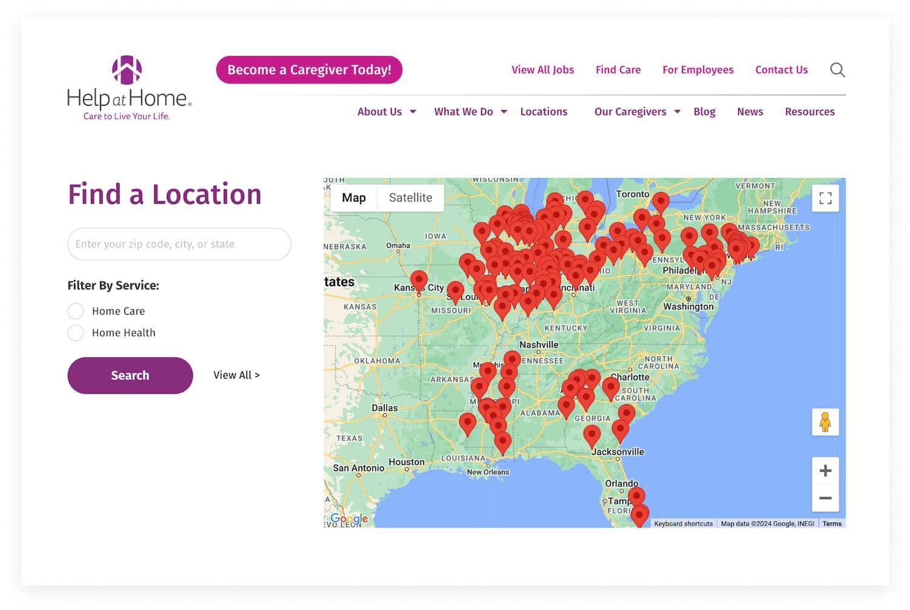
Task: Click the Home Care filter label
Action: click(118, 311)
